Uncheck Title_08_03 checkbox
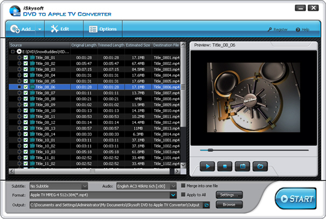This screenshot has height=219, width=326. pos(25,69)
